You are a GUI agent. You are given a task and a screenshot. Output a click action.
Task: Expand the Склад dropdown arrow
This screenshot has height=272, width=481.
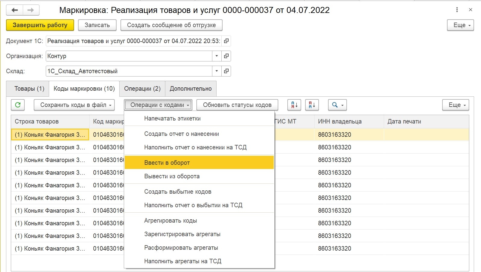click(217, 71)
